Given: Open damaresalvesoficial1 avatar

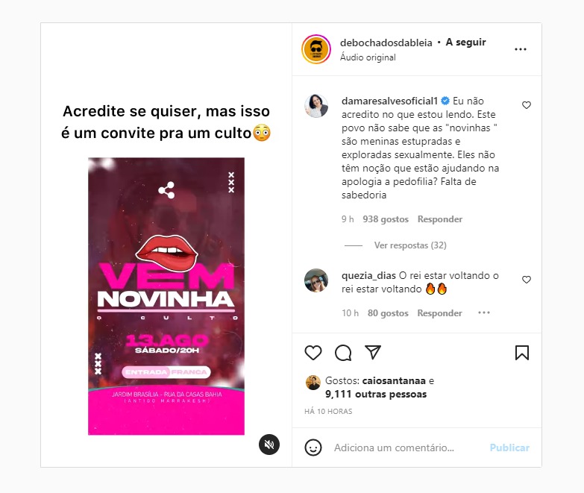Looking at the screenshot, I should tap(316, 106).
